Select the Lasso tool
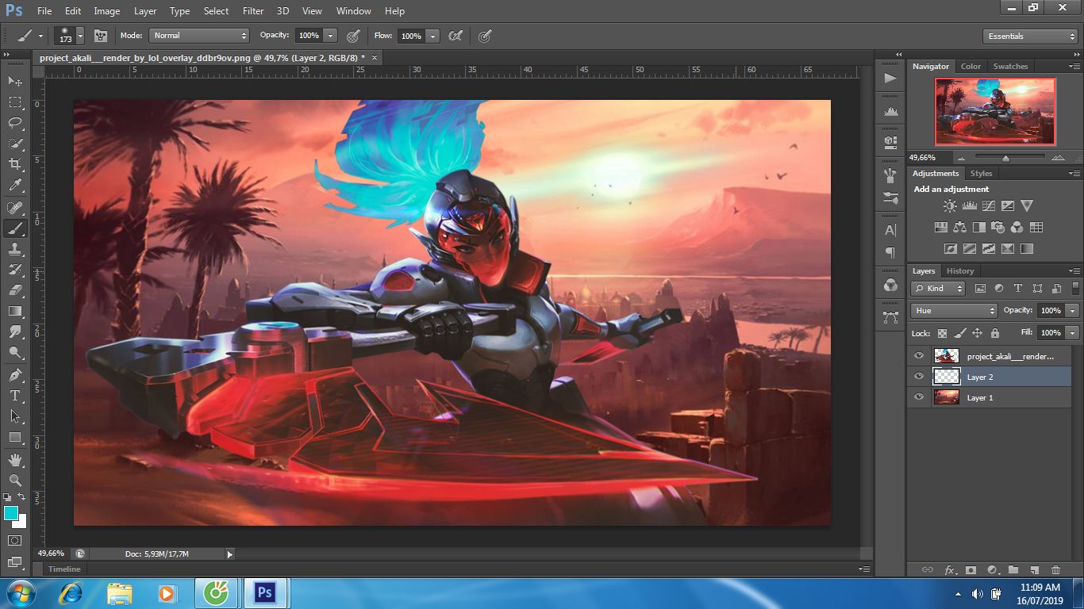Image resolution: width=1084 pixels, height=609 pixels. coord(15,123)
